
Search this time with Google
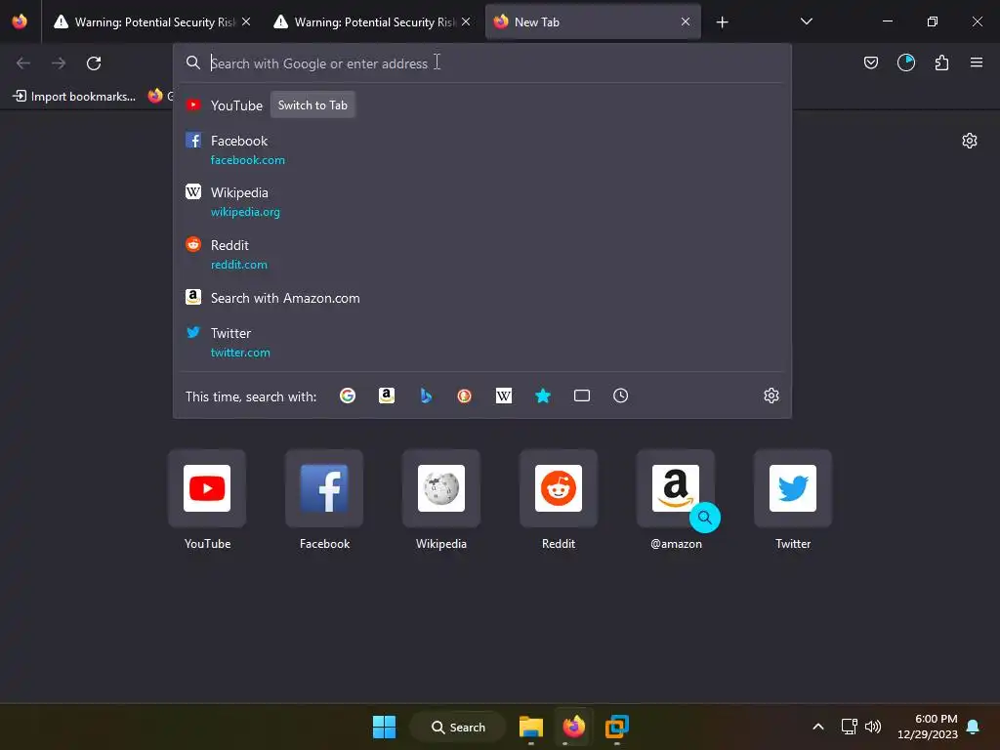[348, 396]
